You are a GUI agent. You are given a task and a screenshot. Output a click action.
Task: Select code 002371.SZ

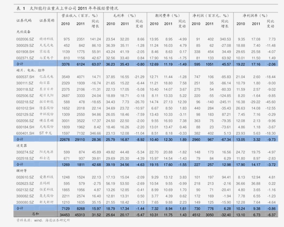click(25, 58)
